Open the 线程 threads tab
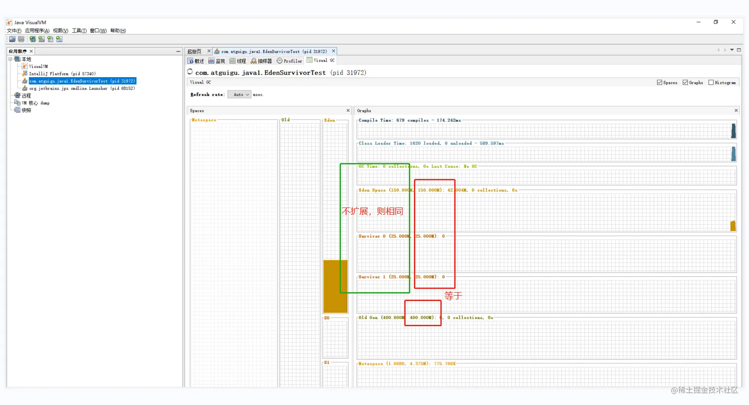The image size is (749, 405). [238, 61]
